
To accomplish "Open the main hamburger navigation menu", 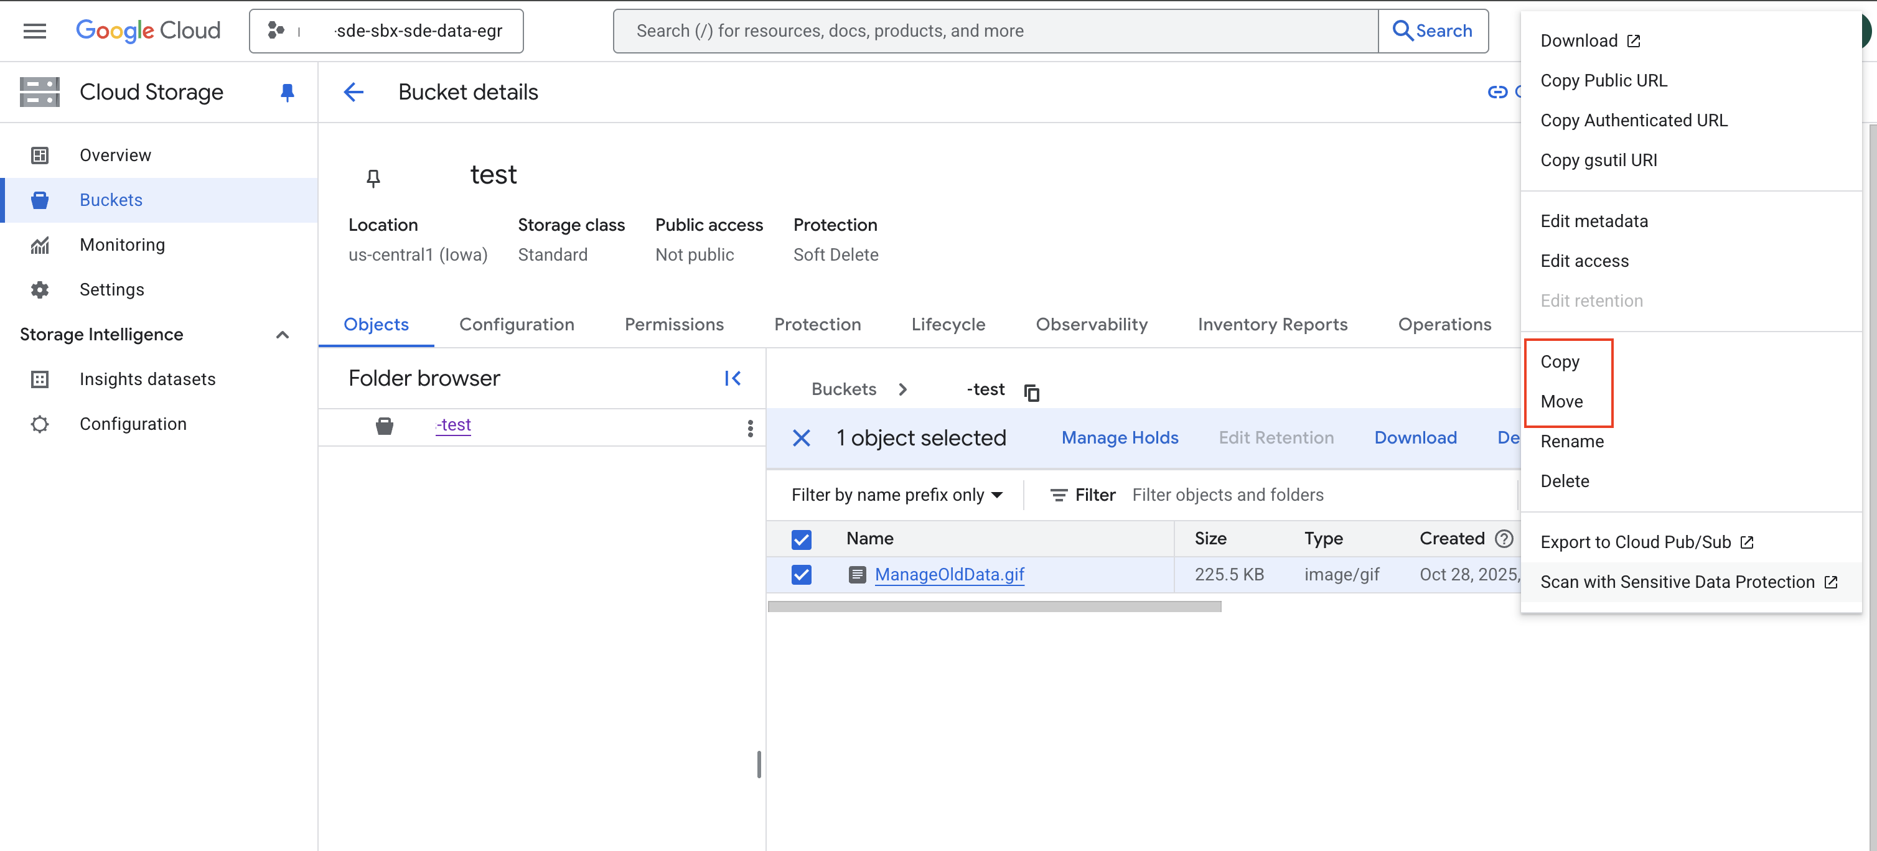I will click(34, 30).
